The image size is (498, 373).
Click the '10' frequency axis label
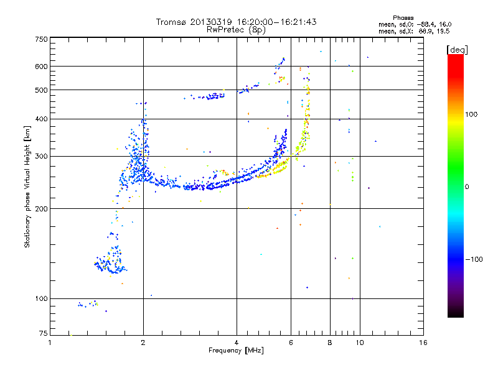(x=360, y=343)
